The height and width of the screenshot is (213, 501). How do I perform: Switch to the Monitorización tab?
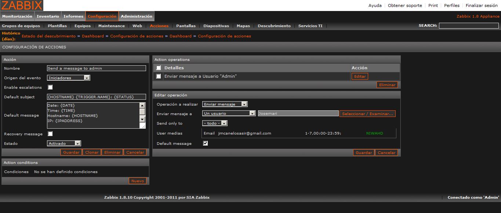17,16
